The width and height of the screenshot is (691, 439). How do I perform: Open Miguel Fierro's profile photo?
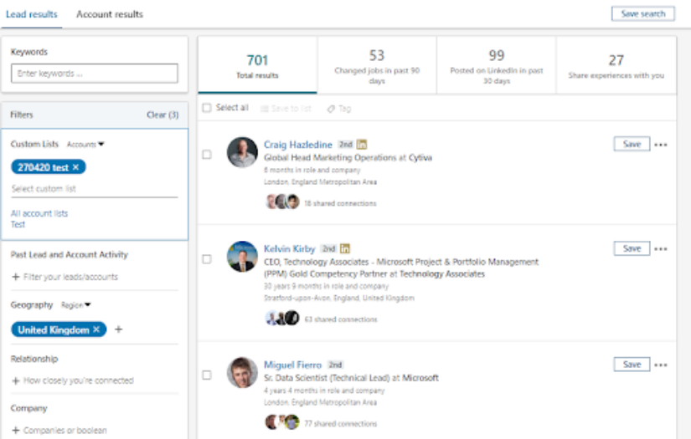tap(242, 373)
